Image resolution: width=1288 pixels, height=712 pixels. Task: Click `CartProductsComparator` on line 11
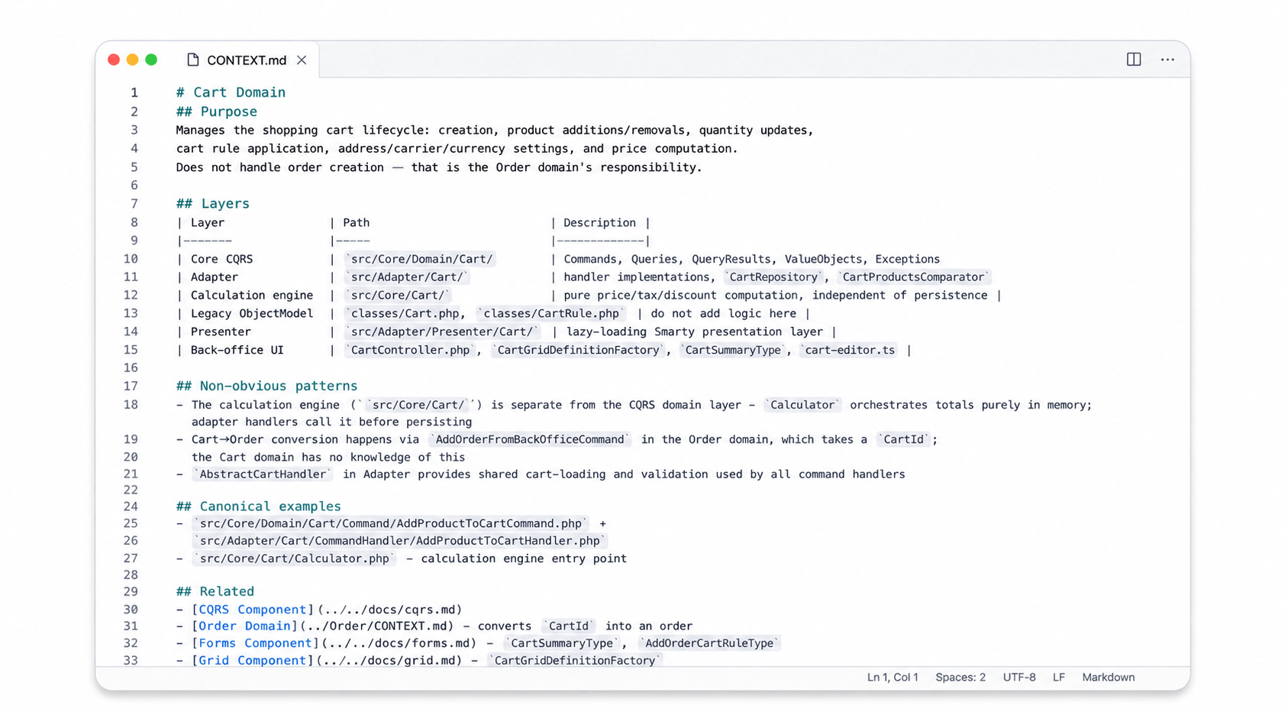pyautogui.click(x=913, y=277)
